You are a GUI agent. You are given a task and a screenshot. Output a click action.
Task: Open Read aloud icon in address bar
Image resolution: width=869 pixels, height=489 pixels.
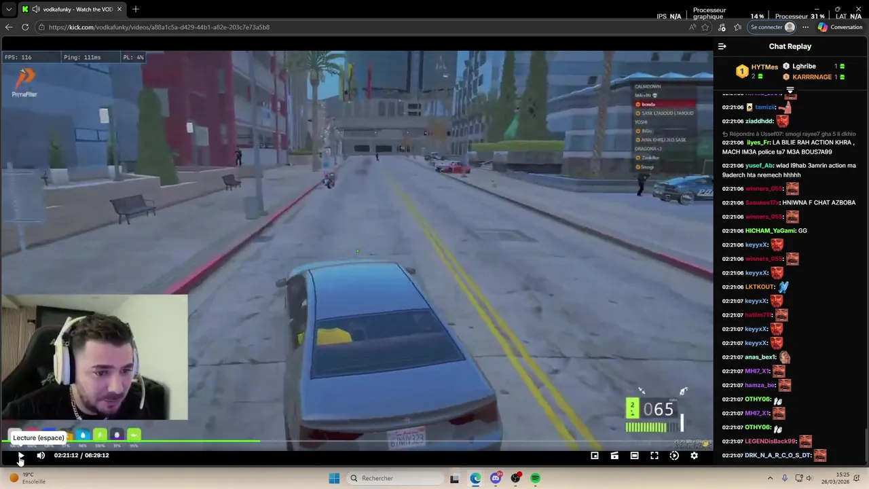click(692, 27)
